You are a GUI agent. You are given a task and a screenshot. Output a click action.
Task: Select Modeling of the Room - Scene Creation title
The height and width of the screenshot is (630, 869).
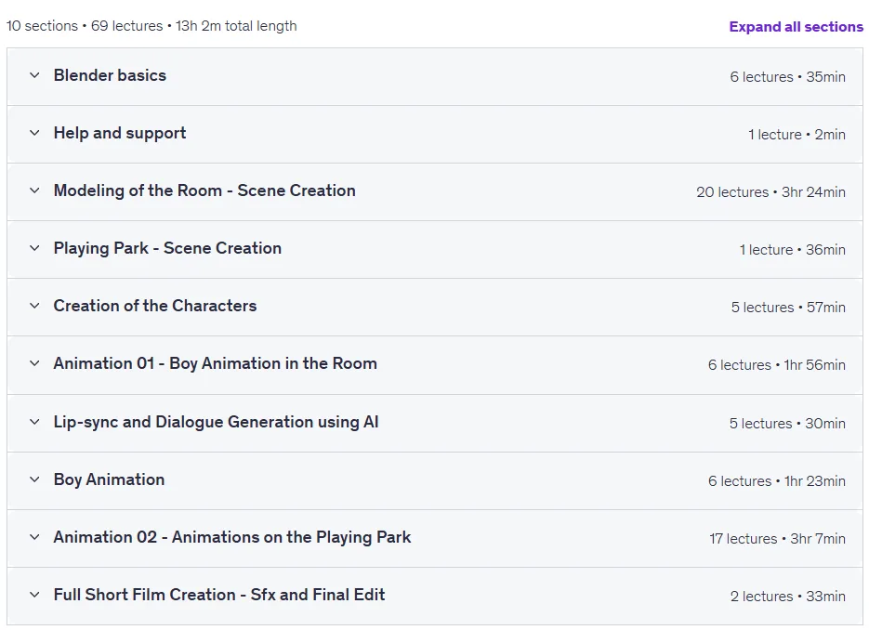tap(204, 190)
